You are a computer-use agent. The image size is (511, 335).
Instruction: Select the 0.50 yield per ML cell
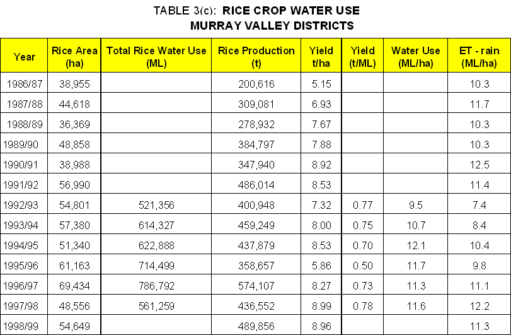(362, 266)
